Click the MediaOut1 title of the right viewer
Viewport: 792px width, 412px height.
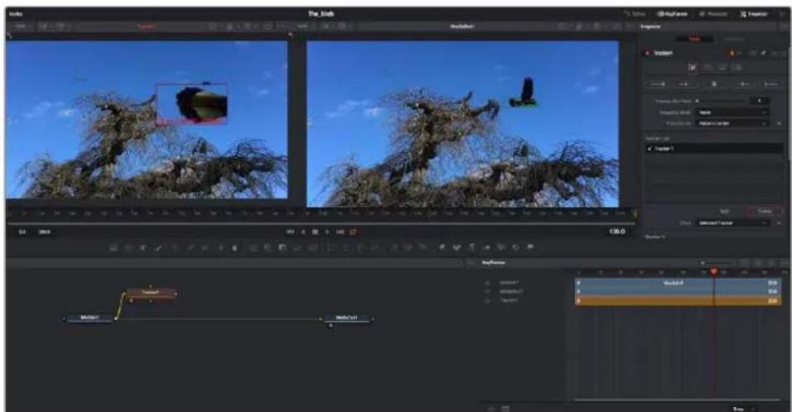point(462,26)
